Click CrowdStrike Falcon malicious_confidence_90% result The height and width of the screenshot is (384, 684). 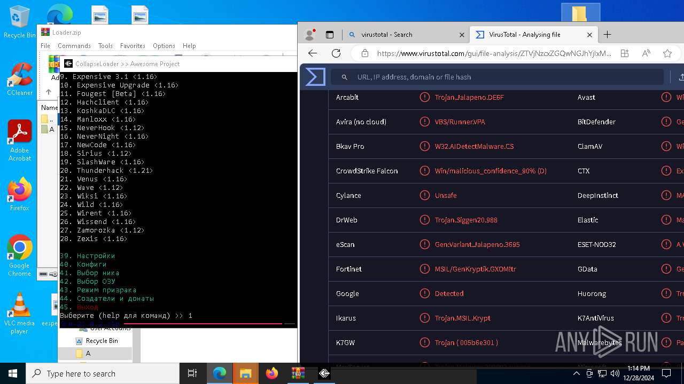[x=491, y=171]
